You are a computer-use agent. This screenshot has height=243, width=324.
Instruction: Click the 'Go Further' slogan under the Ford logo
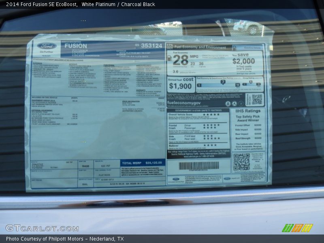(46, 52)
